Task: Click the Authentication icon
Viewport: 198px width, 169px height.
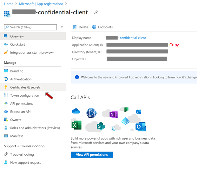Action: click(6, 79)
